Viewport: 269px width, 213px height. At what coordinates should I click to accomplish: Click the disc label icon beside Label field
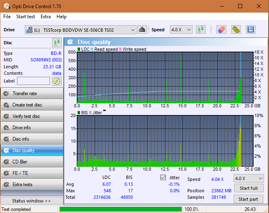click(57, 81)
